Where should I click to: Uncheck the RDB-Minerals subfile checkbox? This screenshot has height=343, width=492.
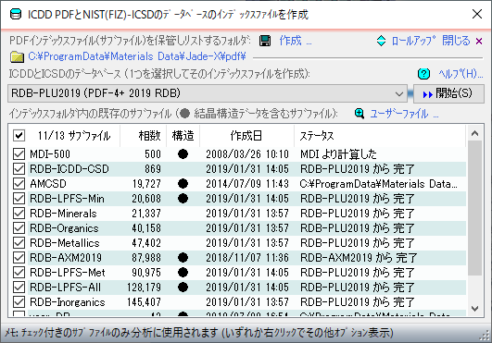coord(19,214)
